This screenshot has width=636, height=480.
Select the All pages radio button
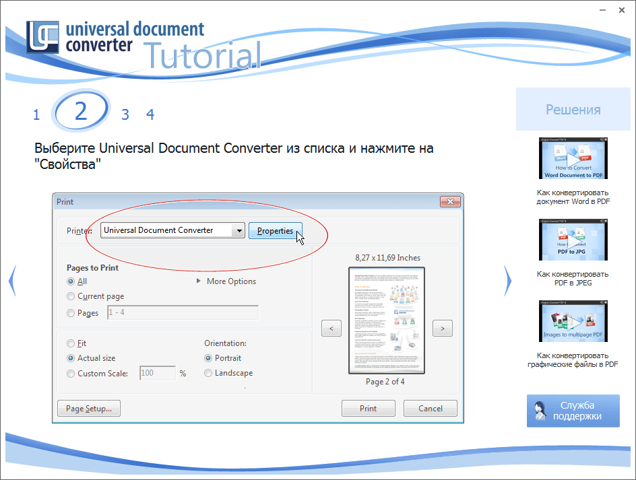pyautogui.click(x=71, y=281)
